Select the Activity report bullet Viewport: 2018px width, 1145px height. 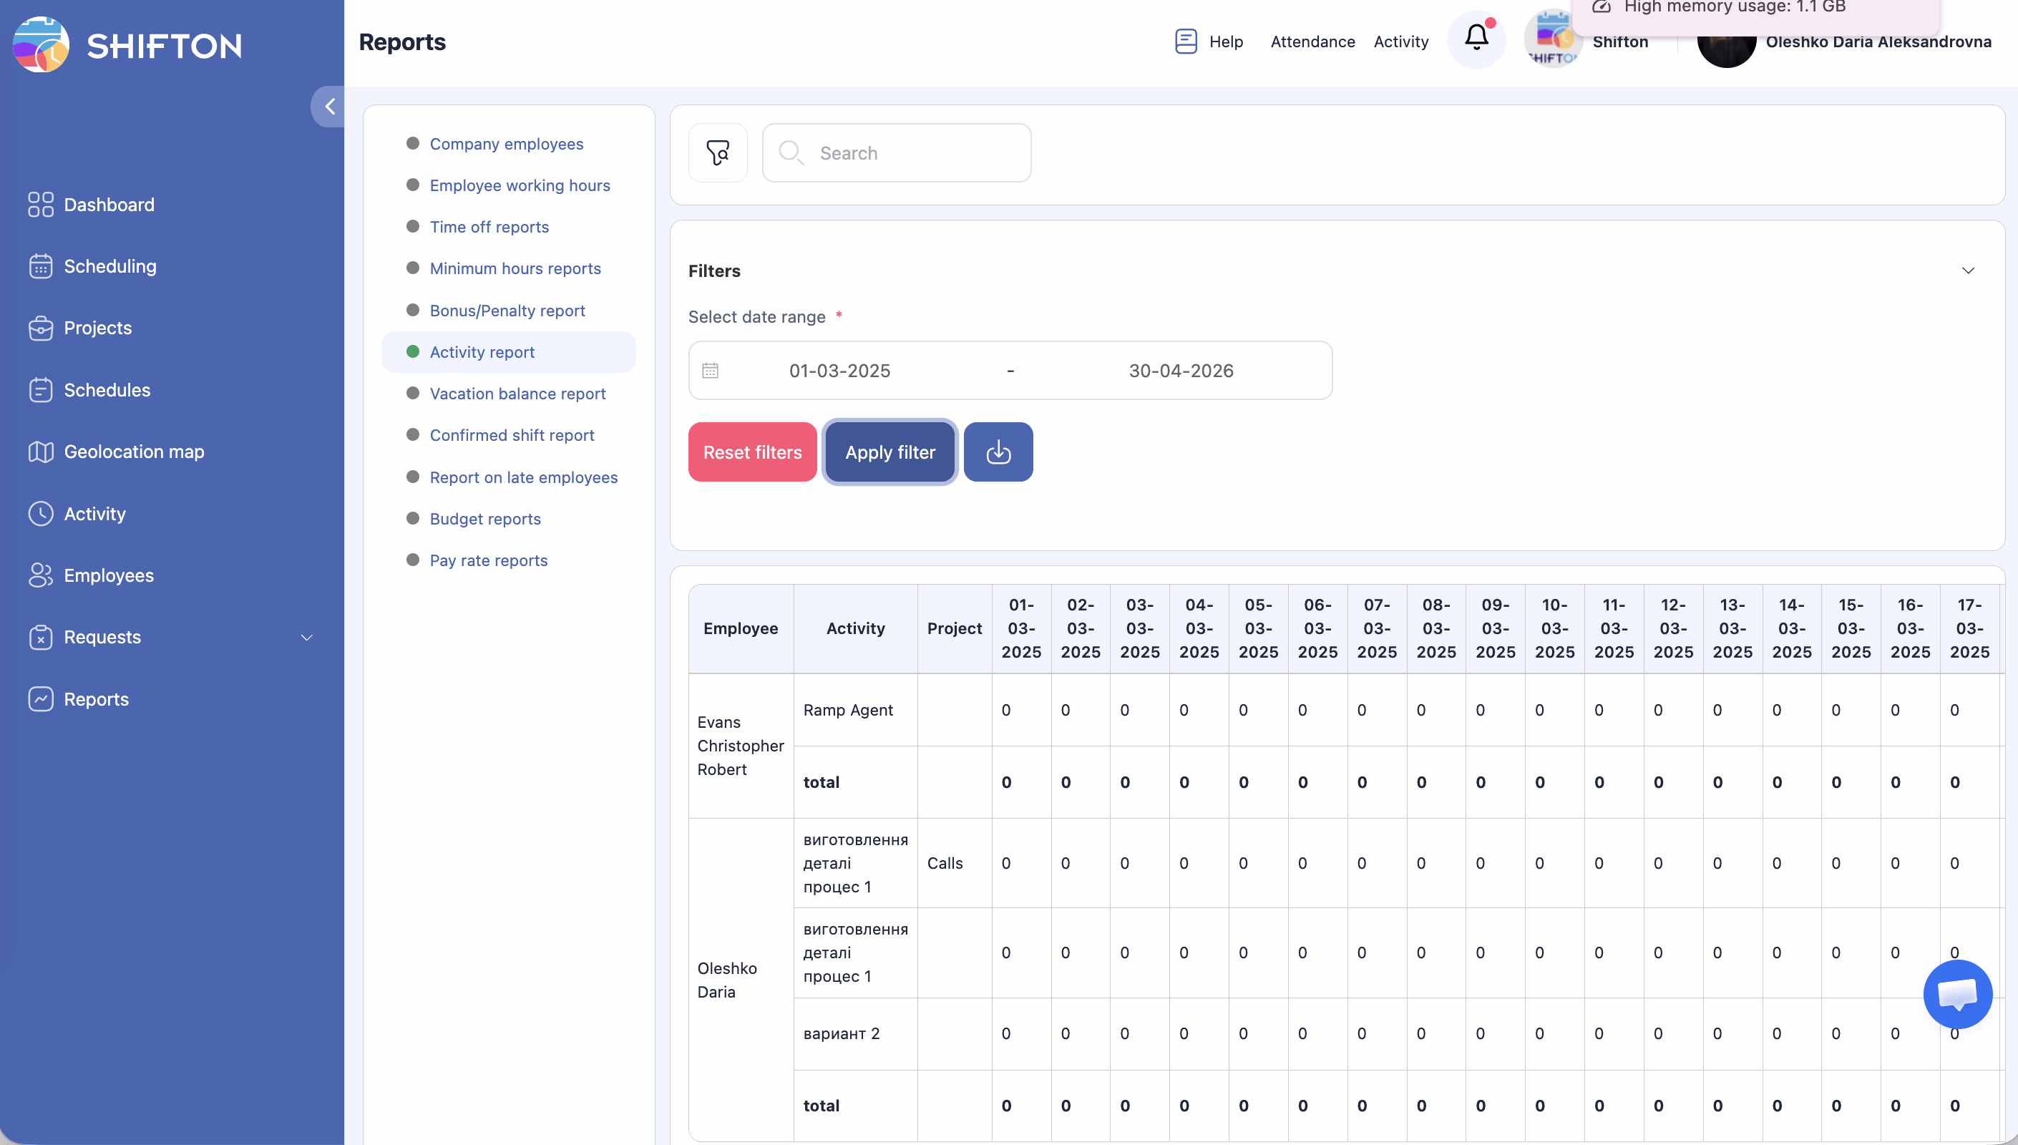(413, 351)
